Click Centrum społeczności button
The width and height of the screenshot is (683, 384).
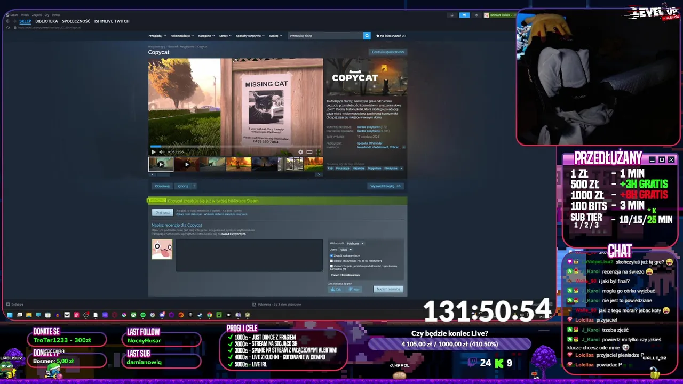click(x=388, y=52)
